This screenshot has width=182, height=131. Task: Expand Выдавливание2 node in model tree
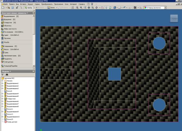click(x=2, y=86)
